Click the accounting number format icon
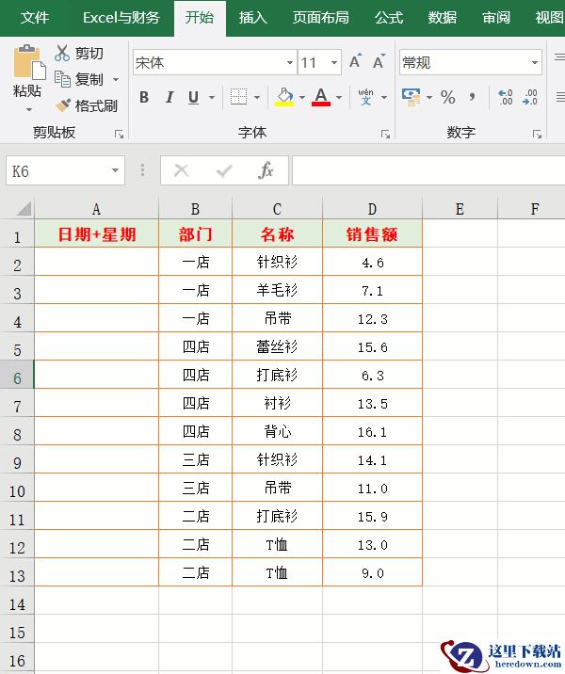 tap(412, 97)
